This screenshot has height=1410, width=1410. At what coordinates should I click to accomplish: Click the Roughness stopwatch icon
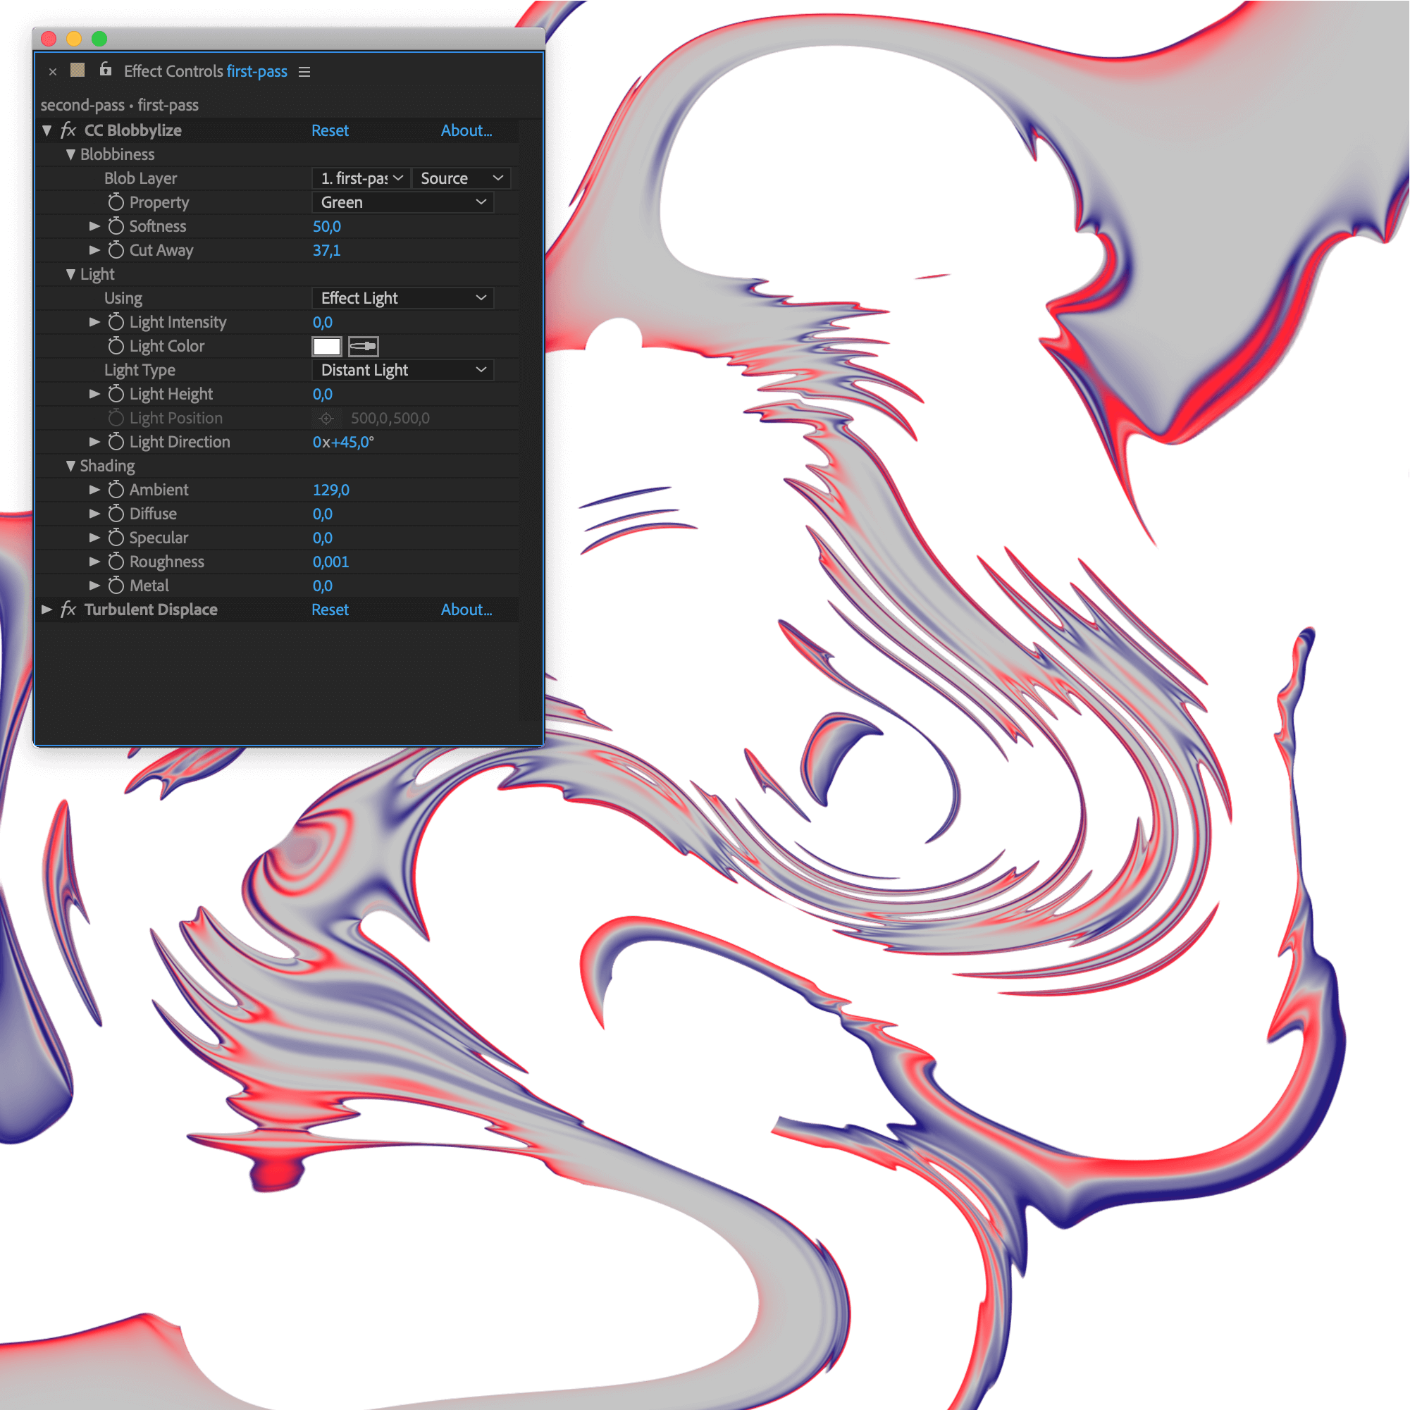[x=116, y=561]
